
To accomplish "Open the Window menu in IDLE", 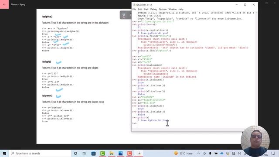I will (173, 9).
